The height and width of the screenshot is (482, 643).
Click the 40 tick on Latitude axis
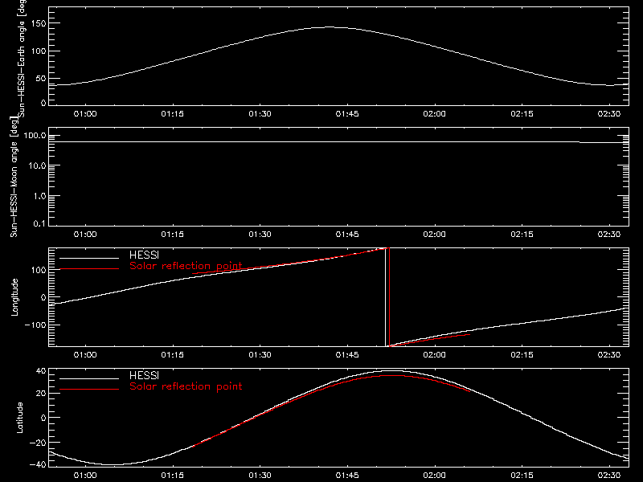pyautogui.click(x=41, y=371)
